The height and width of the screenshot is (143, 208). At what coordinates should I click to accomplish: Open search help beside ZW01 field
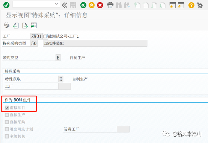coord(45,36)
